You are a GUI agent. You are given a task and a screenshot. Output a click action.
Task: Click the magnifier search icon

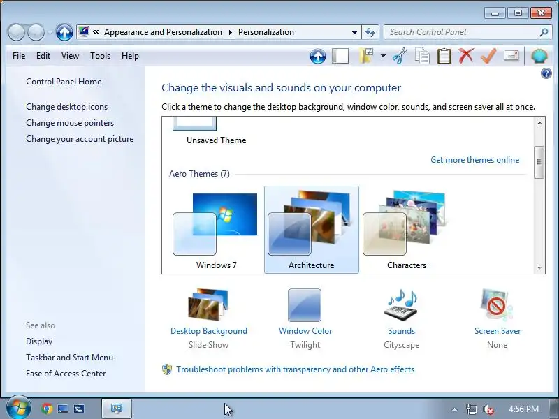(544, 32)
